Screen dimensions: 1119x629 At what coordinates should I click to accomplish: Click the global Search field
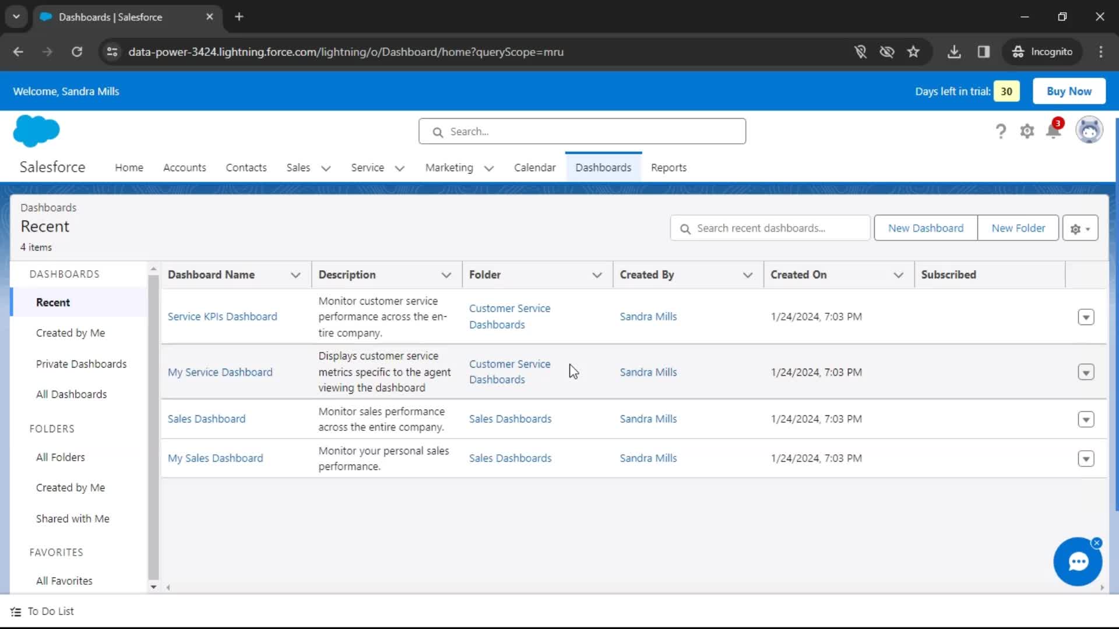[x=582, y=132]
